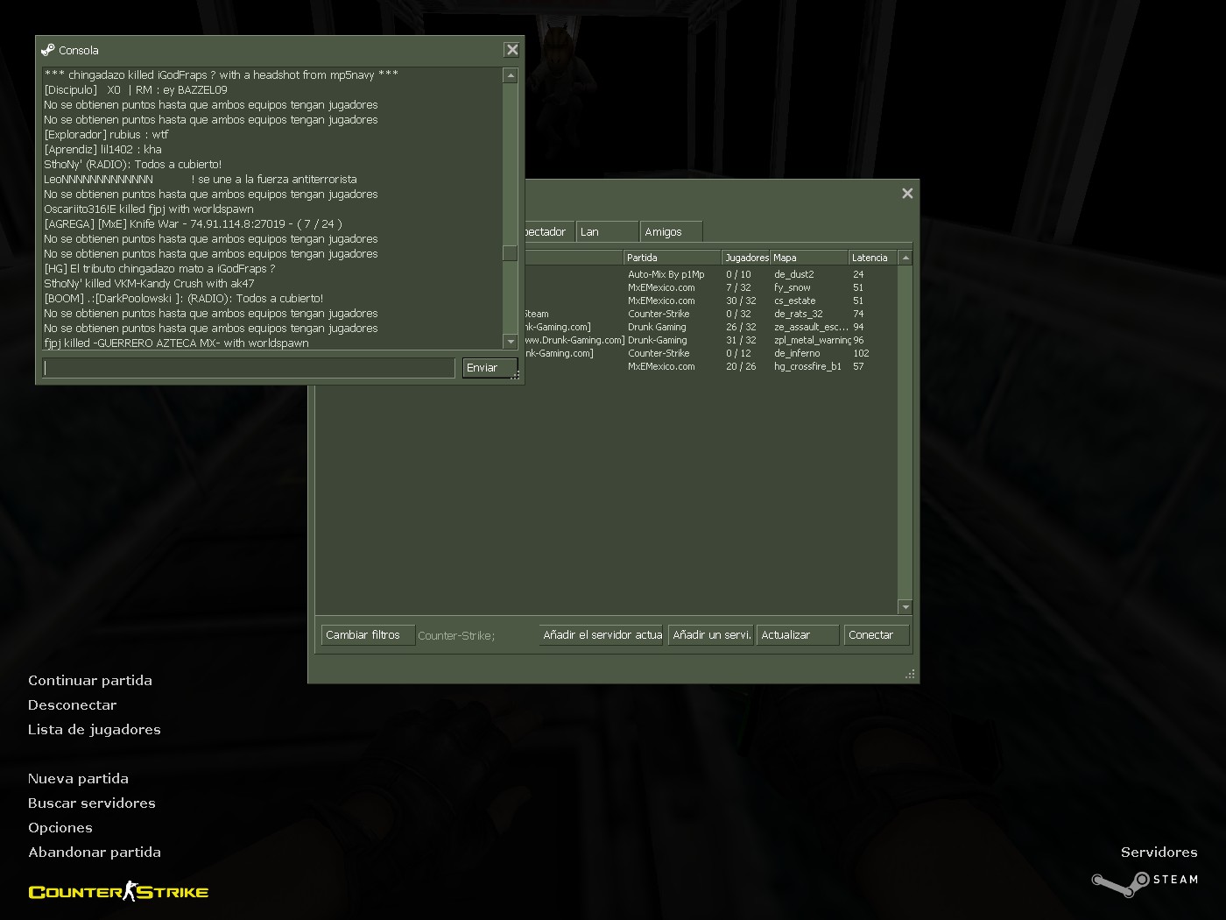Close the server browser window
The height and width of the screenshot is (920, 1226).
point(907,193)
